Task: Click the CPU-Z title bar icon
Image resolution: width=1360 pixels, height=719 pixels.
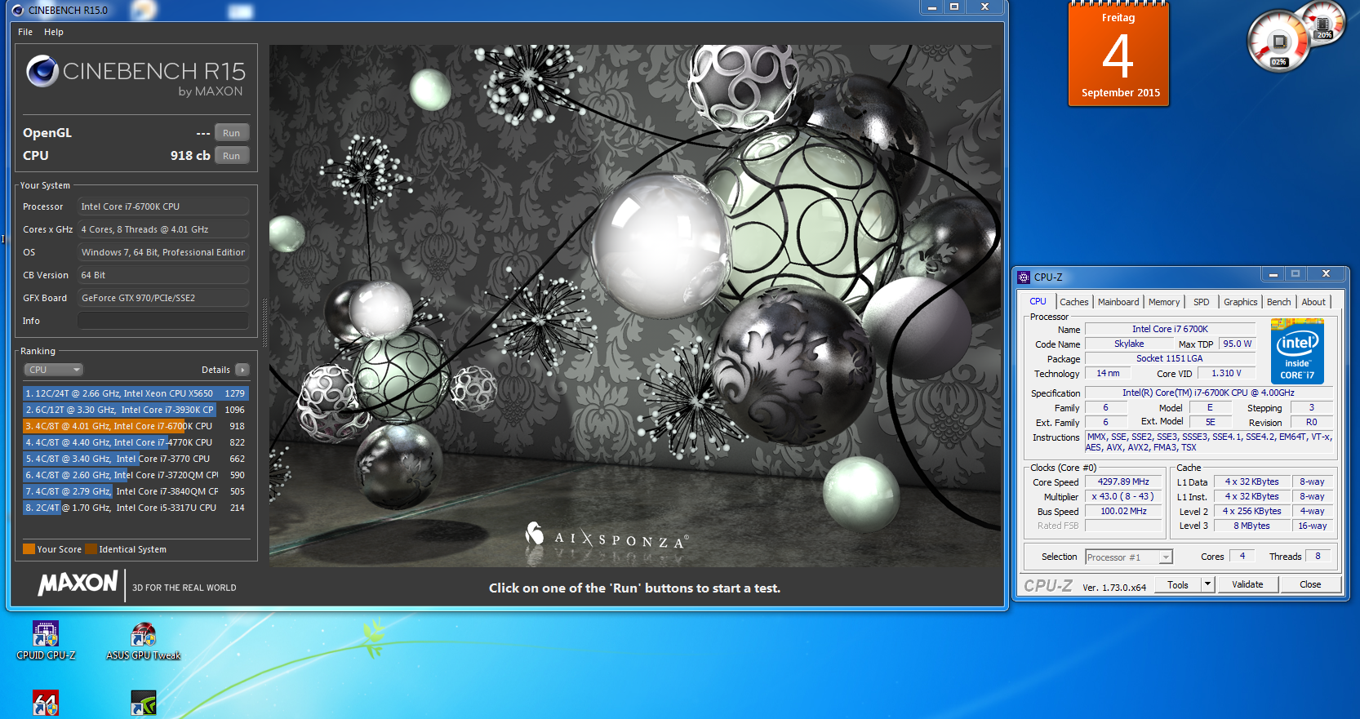Action: pyautogui.click(x=1024, y=277)
